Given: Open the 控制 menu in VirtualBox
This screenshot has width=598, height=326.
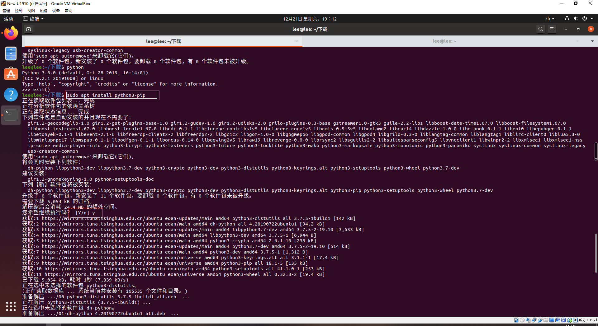Looking at the screenshot, I should point(19,11).
